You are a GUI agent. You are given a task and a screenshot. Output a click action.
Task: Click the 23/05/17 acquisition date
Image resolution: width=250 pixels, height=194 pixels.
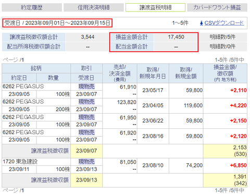[x=153, y=90]
